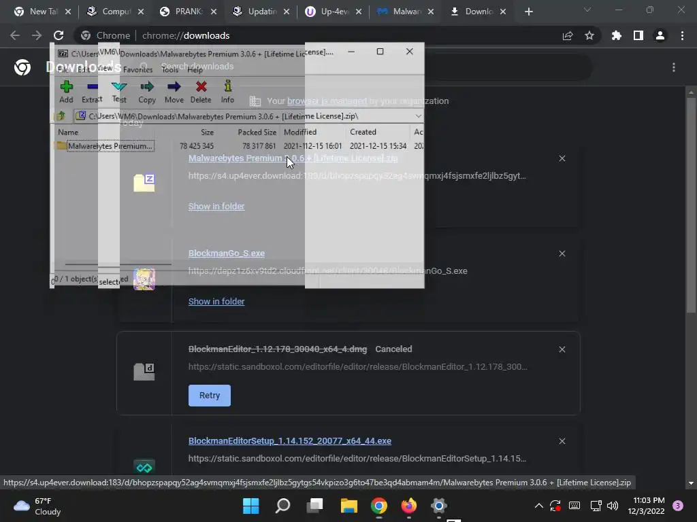Open volume control in system tray
The image size is (697, 522).
613,506
